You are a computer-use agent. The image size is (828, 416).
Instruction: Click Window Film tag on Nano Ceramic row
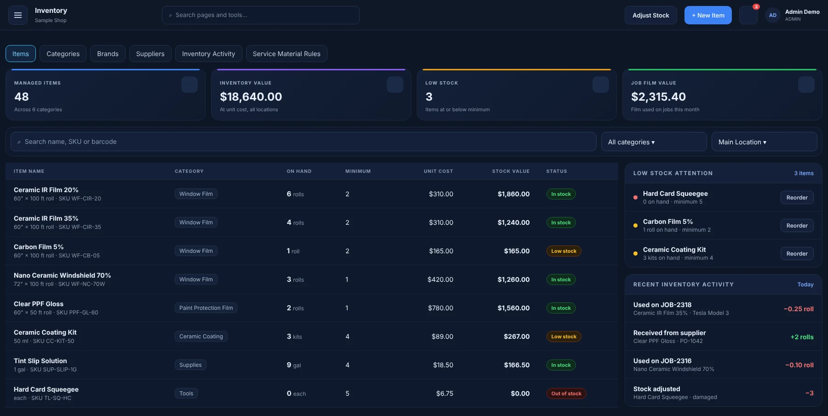pyautogui.click(x=196, y=279)
